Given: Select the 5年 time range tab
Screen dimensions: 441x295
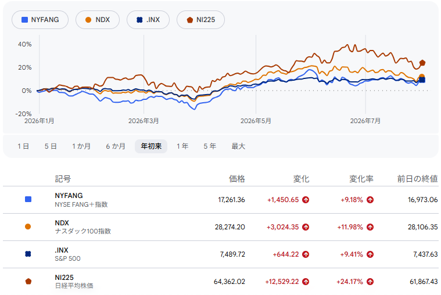Looking at the screenshot, I should 210,146.
